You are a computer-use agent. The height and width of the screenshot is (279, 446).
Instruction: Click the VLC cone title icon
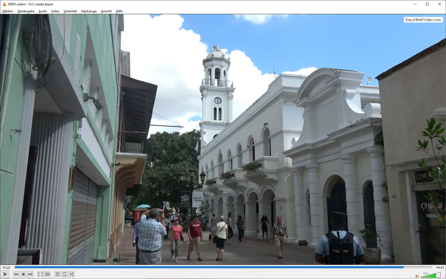[x=4, y=4]
